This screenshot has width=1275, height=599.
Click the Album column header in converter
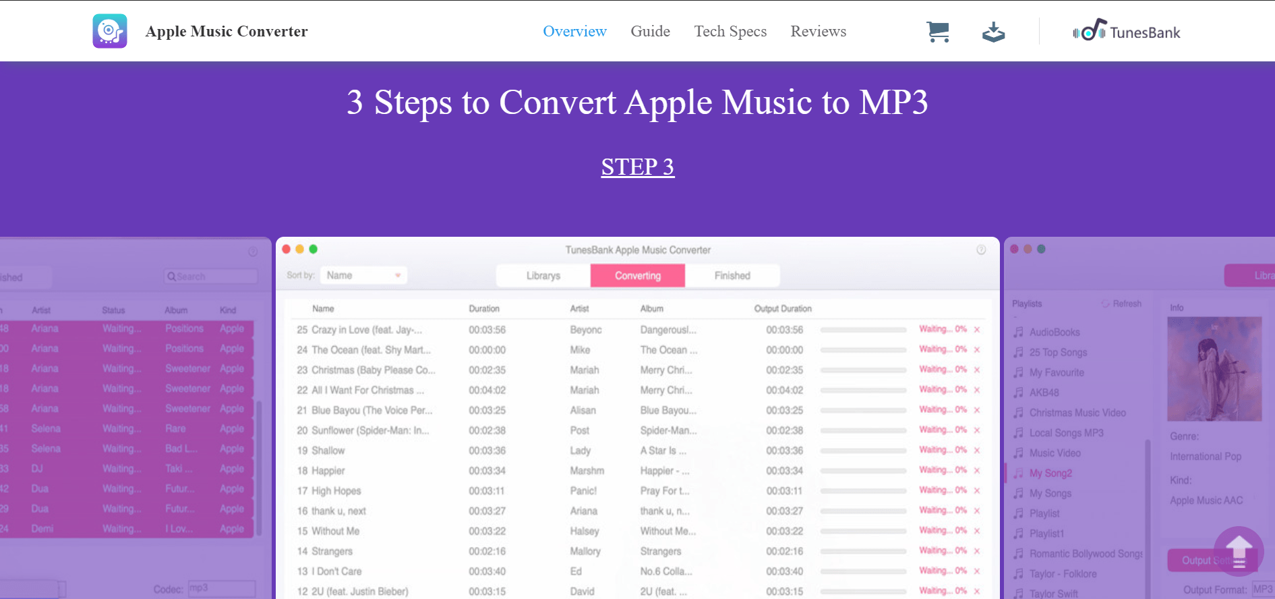pos(651,309)
